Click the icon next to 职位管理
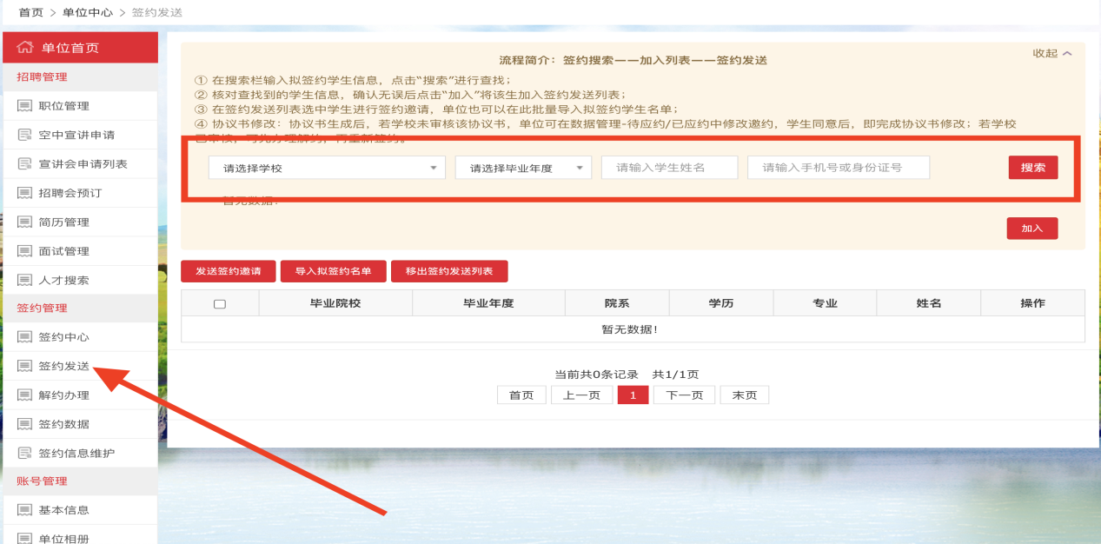1101x544 pixels. click(24, 106)
